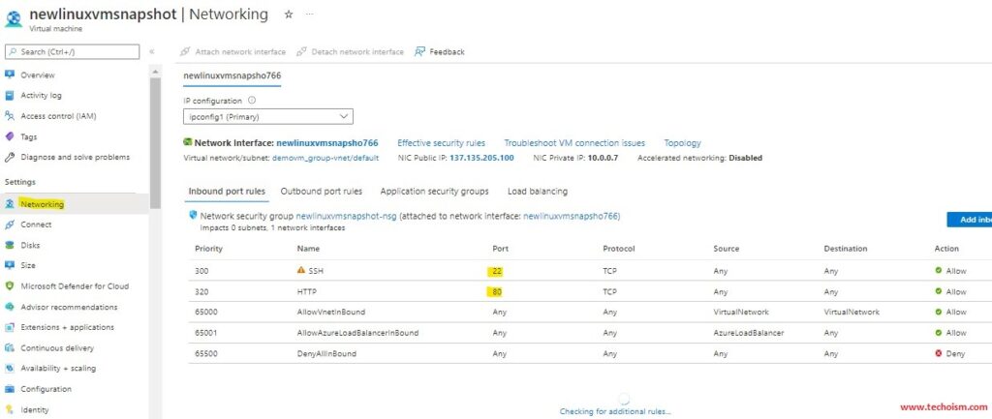The height and width of the screenshot is (419, 992).
Task: Click the Continuous delivery icon
Action: click(x=10, y=347)
